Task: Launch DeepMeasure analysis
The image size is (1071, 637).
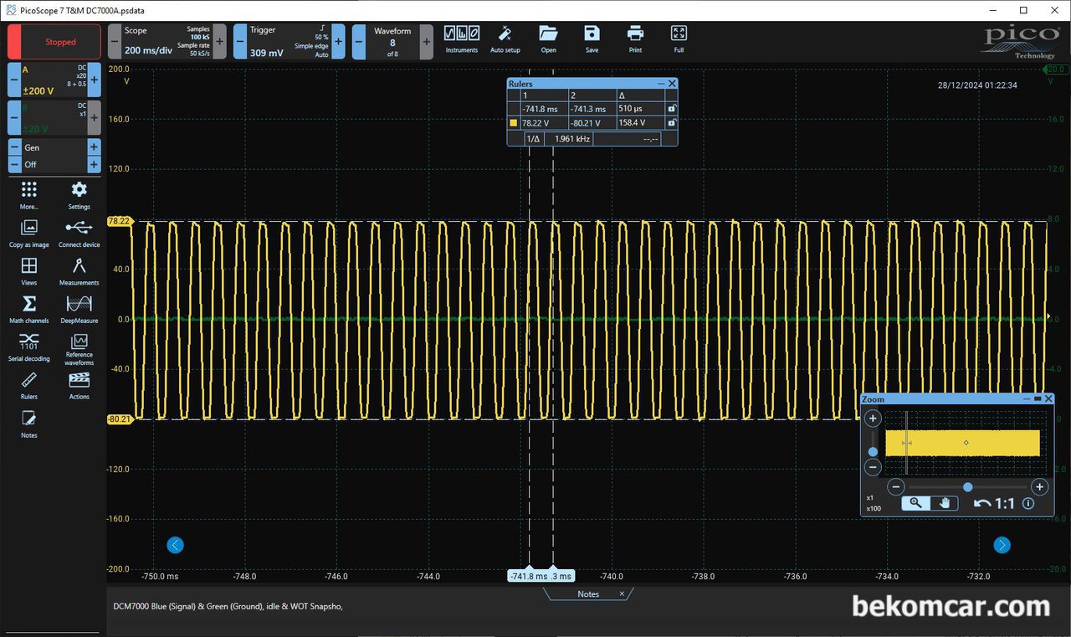Action: pos(79,308)
